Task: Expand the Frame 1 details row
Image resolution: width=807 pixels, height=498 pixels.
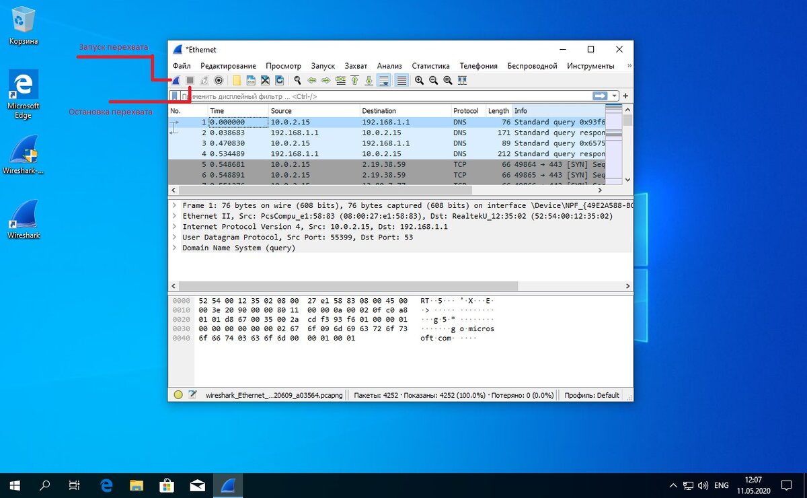Action: pos(174,205)
